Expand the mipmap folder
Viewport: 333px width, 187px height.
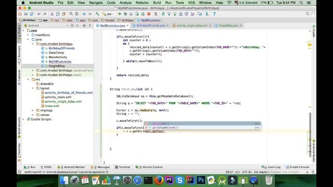point(33,111)
